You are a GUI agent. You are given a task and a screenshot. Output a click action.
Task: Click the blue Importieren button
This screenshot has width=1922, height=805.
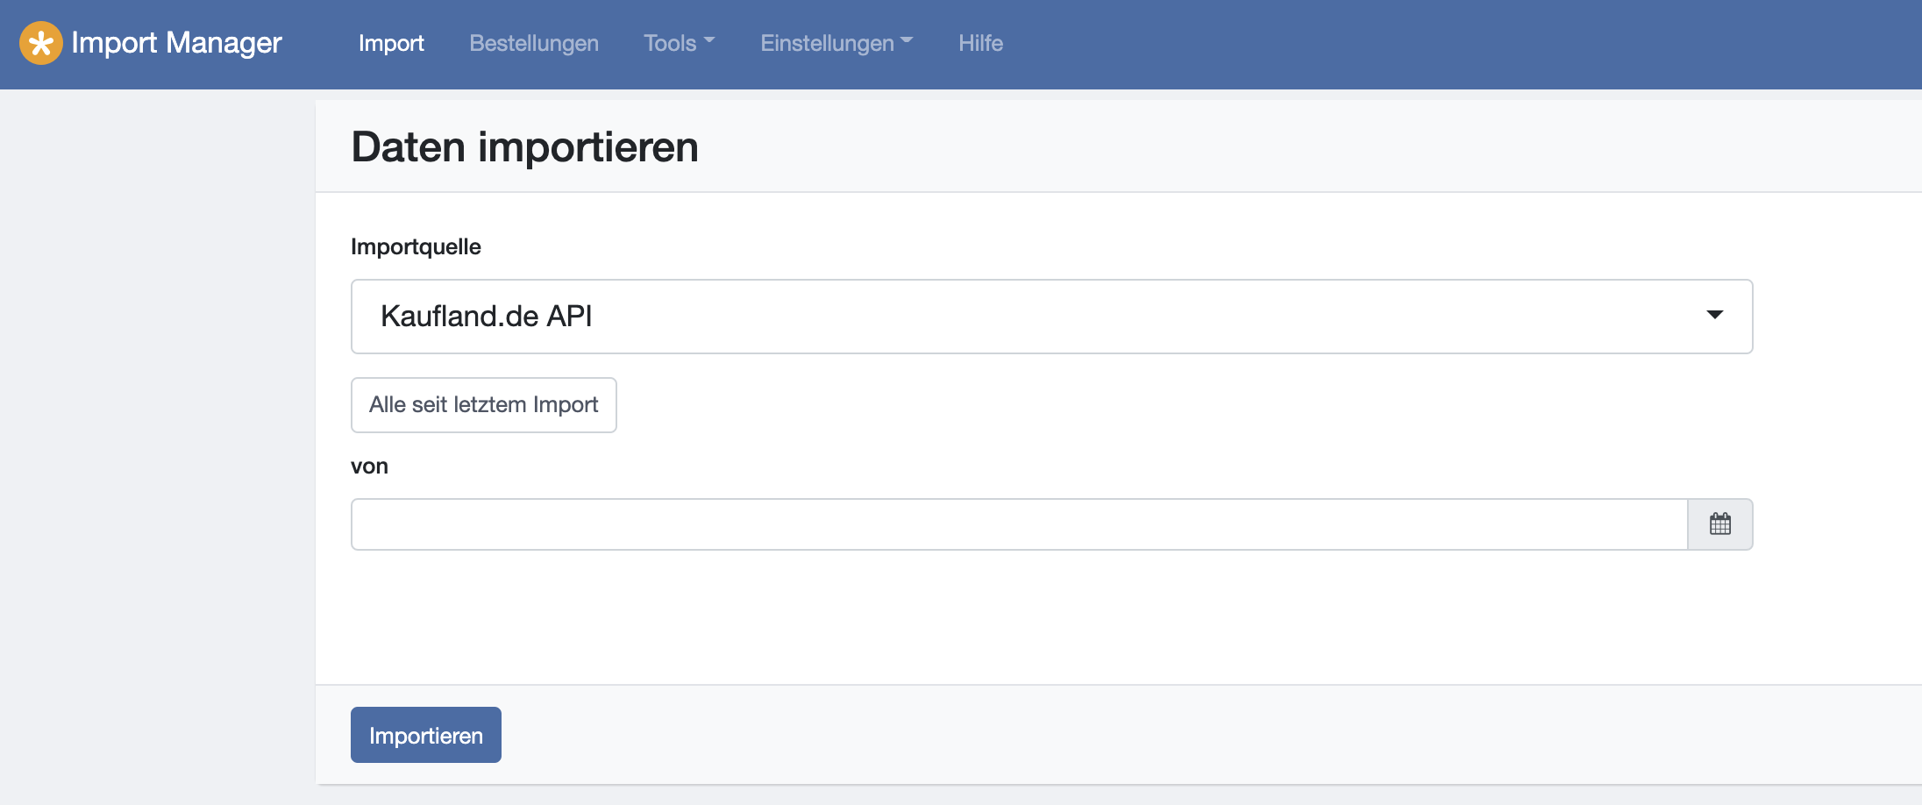(x=426, y=735)
